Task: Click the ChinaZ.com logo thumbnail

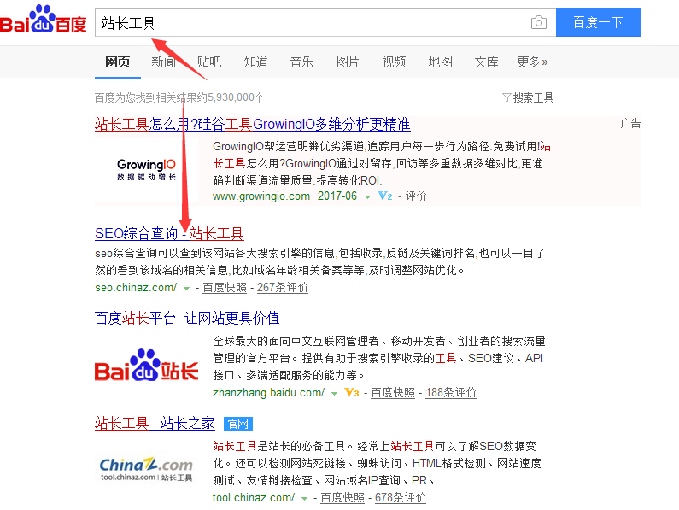Action: coord(146,469)
